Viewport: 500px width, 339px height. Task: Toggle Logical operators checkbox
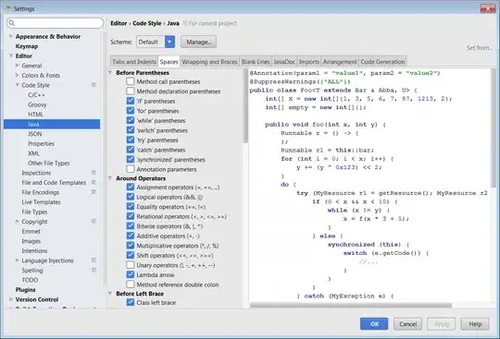point(131,197)
